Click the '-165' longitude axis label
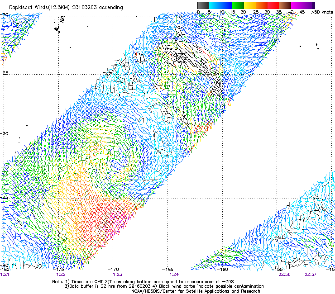This screenshot has width=335, height=294. (x=167, y=270)
